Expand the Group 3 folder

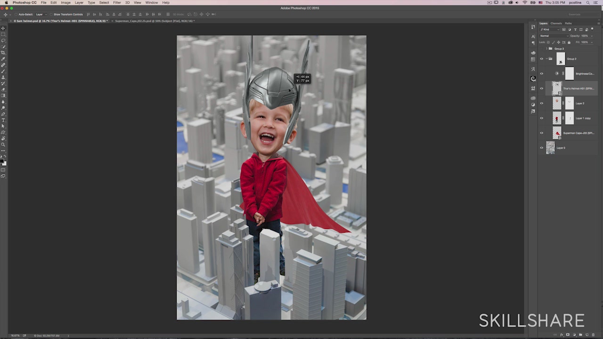coord(546,49)
